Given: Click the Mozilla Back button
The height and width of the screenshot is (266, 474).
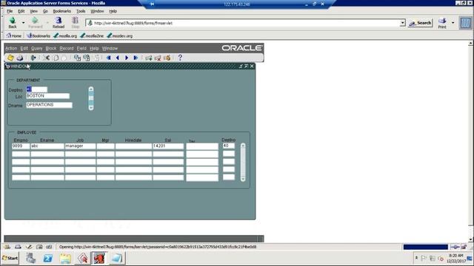Looking at the screenshot, I should [x=13, y=23].
